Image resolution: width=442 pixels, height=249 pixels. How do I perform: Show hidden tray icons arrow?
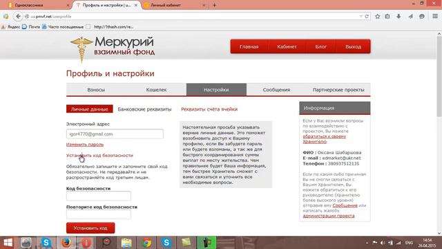(367, 243)
